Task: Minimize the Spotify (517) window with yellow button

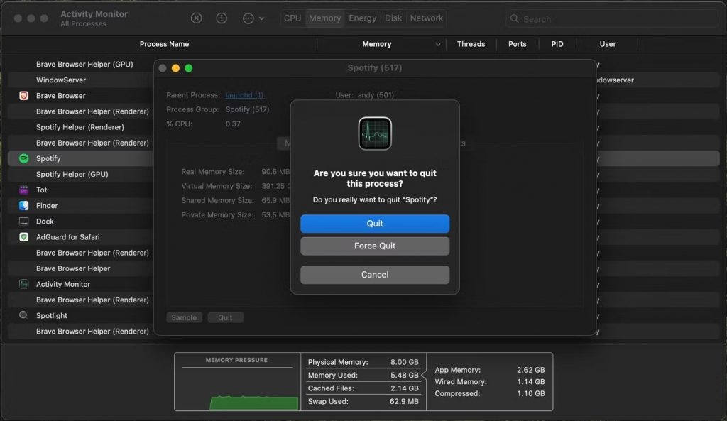Action: (x=175, y=68)
